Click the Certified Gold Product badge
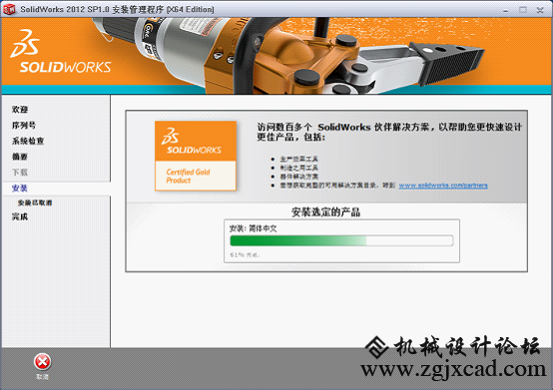Image resolution: width=553 pixels, height=390 pixels. click(x=196, y=156)
